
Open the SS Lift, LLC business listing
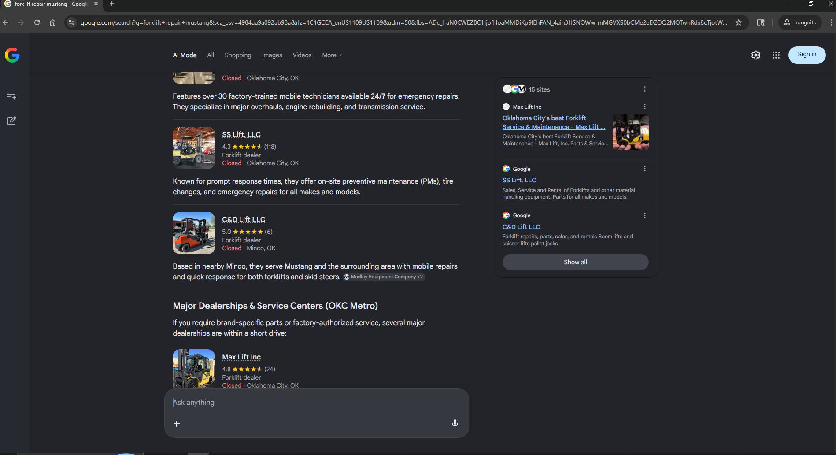[241, 134]
